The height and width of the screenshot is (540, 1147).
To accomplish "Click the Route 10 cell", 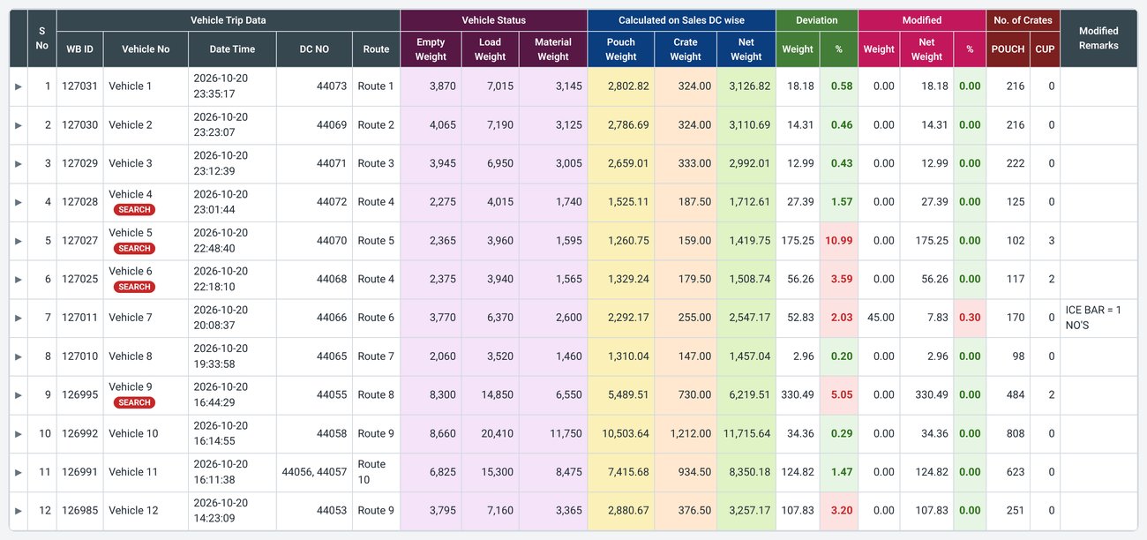I will [x=376, y=472].
